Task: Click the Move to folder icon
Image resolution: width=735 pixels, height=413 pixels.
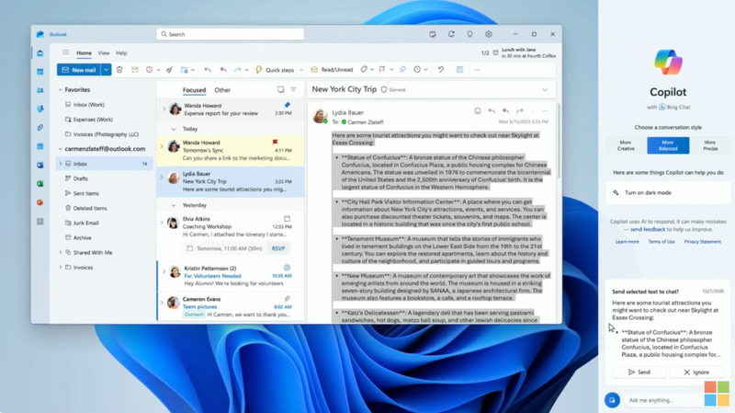Action: (185, 70)
